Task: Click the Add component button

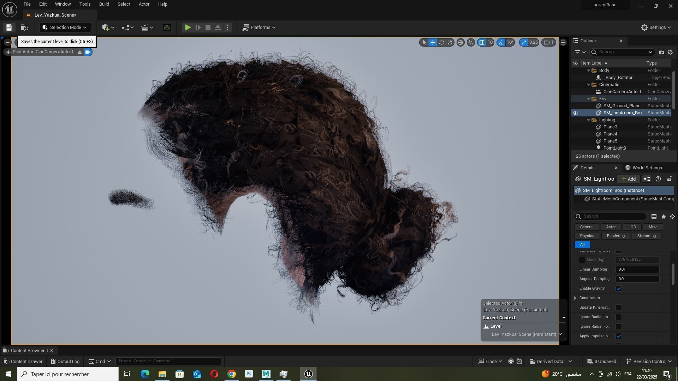Action: [628, 179]
